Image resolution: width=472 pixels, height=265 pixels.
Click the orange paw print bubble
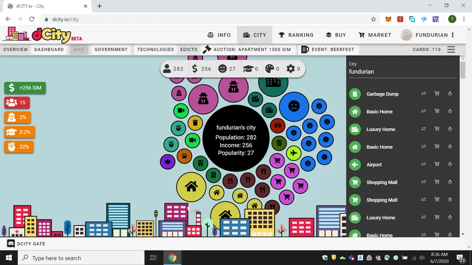(x=184, y=156)
